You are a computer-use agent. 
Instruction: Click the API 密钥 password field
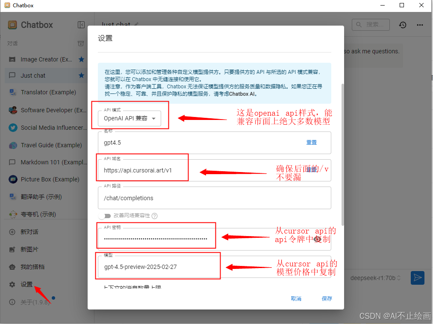[x=214, y=239]
